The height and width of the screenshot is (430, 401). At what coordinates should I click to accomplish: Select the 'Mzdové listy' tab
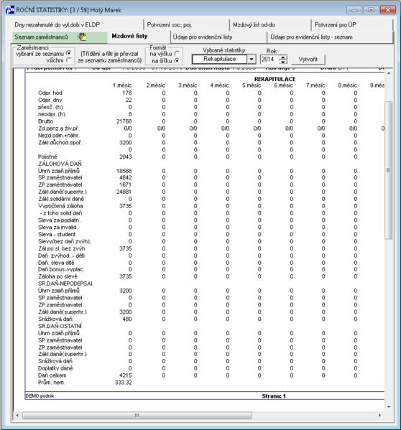tap(139, 36)
